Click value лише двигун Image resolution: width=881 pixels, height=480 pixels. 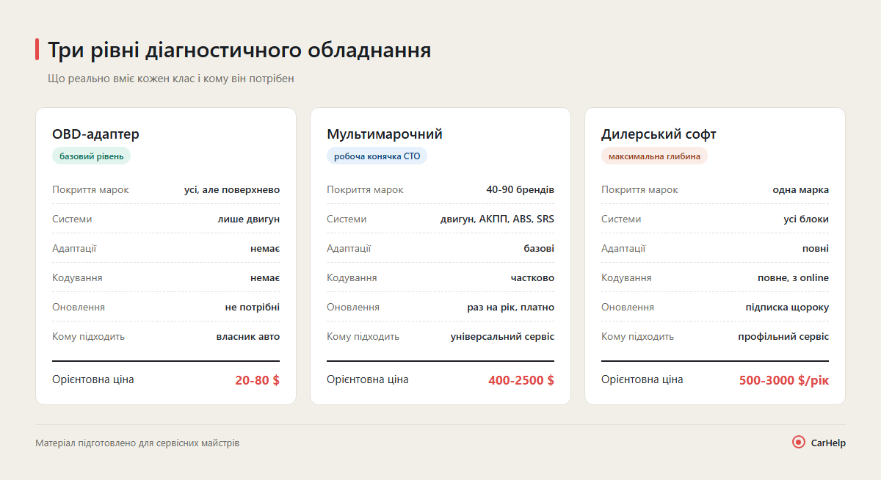[x=249, y=219]
